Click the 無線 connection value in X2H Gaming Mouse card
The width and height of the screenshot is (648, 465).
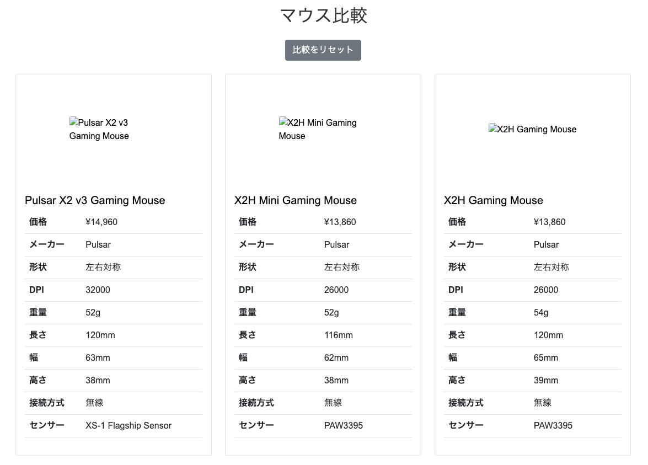[x=543, y=403]
